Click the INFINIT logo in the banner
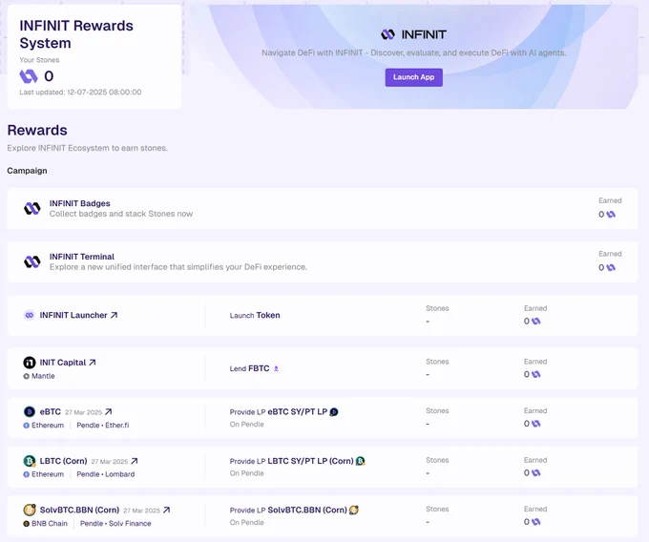Image resolution: width=649 pixels, height=542 pixels. pyautogui.click(x=413, y=34)
